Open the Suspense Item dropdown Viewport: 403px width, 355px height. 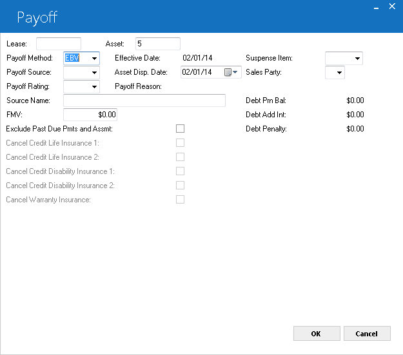pyautogui.click(x=357, y=59)
